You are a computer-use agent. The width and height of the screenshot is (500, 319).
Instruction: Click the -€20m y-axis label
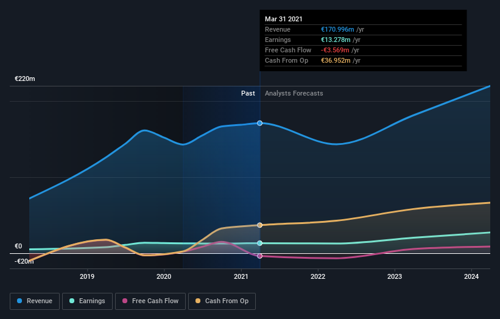point(24,261)
